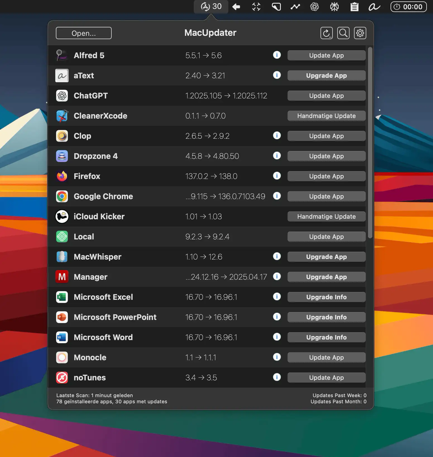
Task: Click the left arrow menu bar icon
Action: (236, 6)
